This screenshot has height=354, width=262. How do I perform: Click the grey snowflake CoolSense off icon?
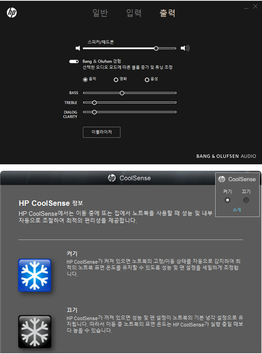(34, 332)
